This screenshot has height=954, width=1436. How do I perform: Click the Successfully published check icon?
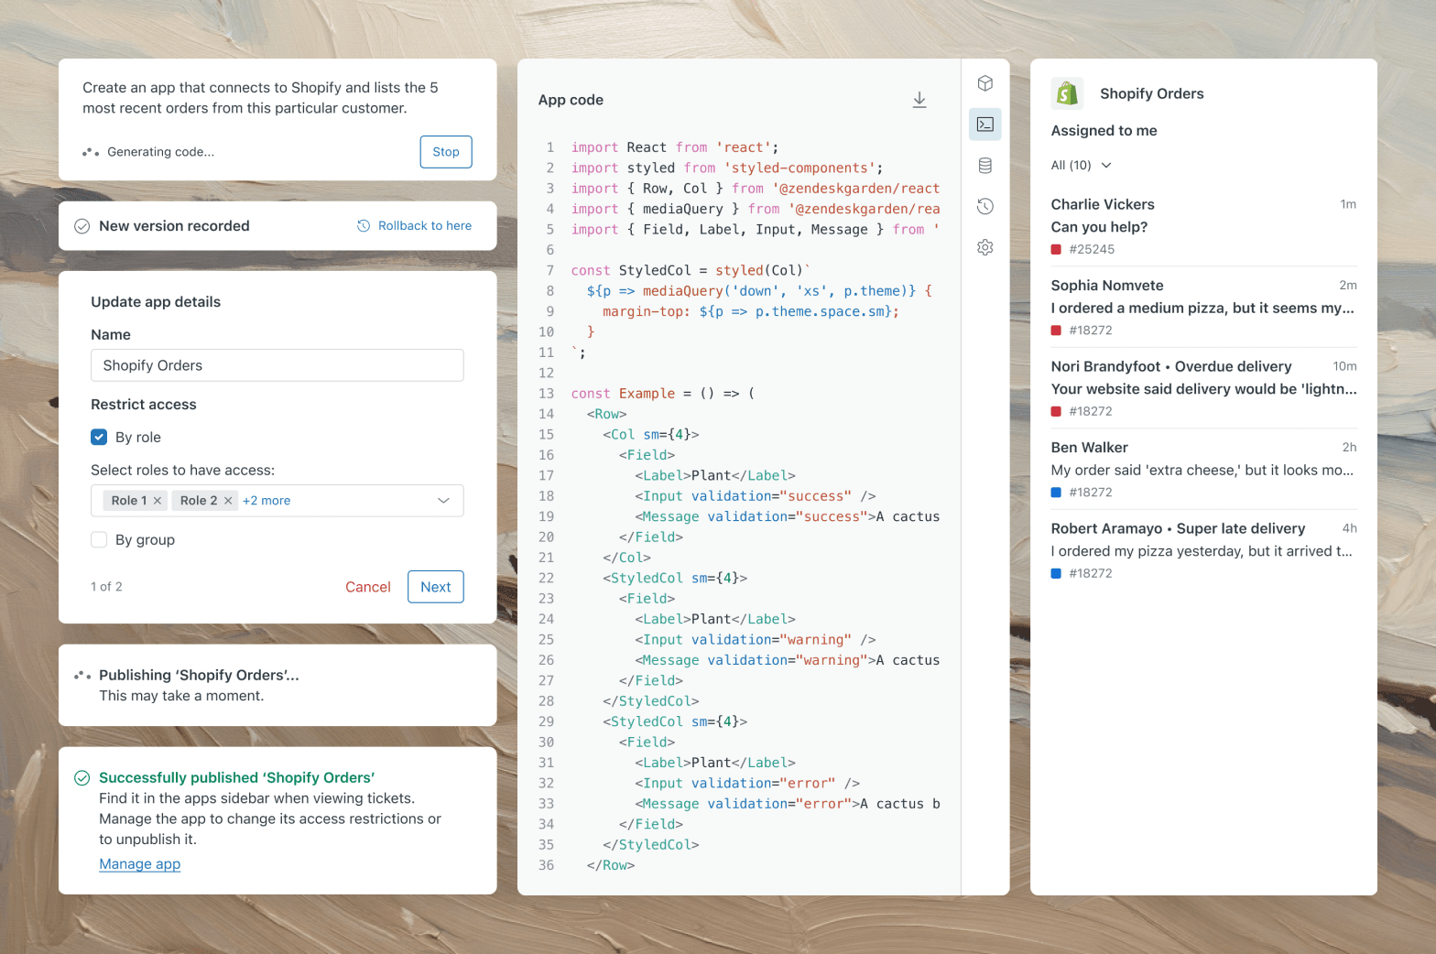point(82,778)
